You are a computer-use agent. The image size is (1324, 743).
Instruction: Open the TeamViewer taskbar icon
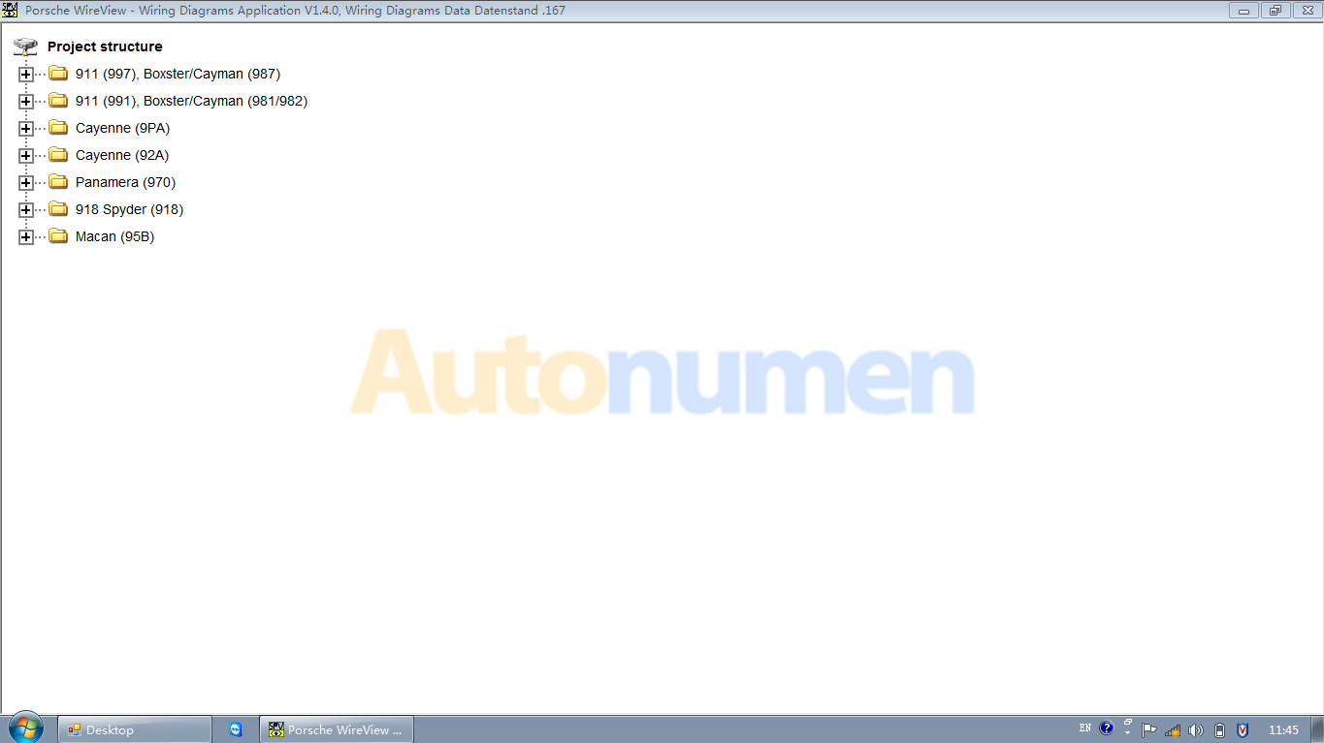point(236,729)
